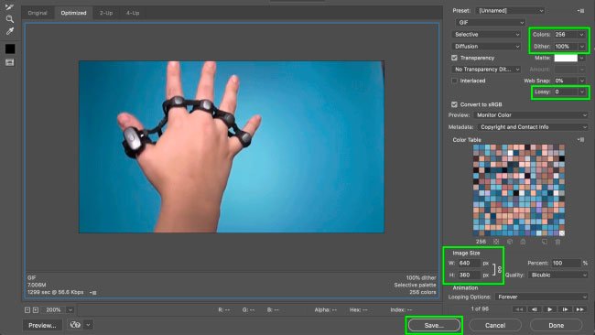The height and width of the screenshot is (335, 595).
Task: Step forward to next animation frame
Action: pos(565,309)
